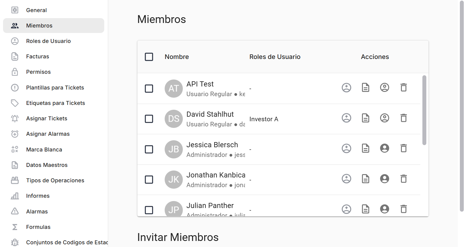
Task: Click account icon in David Stahlhut row
Action: click(385, 118)
